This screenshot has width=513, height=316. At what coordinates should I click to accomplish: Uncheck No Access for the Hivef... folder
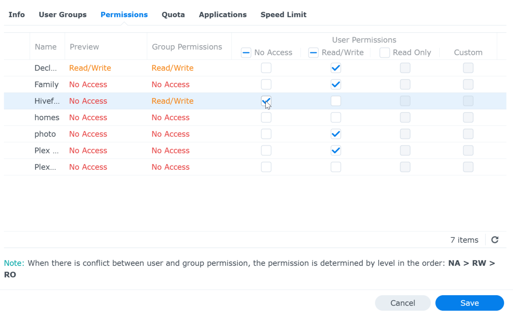pos(266,101)
